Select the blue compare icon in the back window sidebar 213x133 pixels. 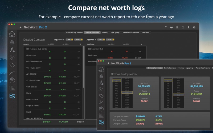12,96
